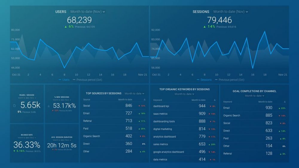This screenshot has height=168, width=299.
Task: Click the green down arrow under Bounce Rate
Action: (x=15, y=151)
